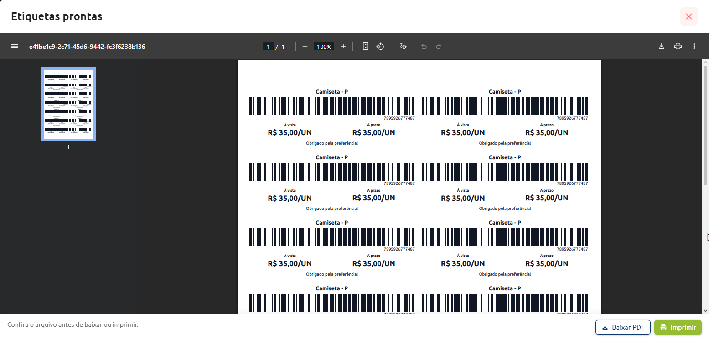Open the more actions three-dot menu
709x340 pixels.
[694, 46]
